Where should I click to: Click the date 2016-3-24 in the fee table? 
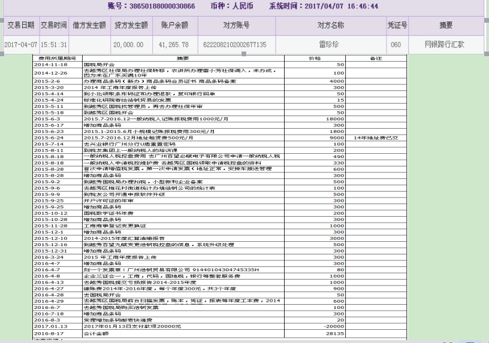(x=49, y=257)
